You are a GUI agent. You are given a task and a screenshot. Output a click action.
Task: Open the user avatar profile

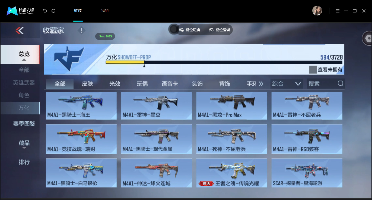pyautogui.click(x=317, y=11)
